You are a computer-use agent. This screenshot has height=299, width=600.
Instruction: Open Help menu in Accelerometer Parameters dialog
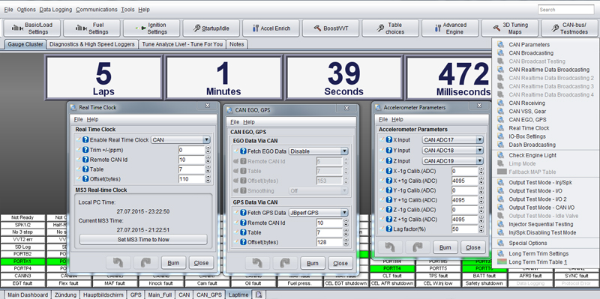click(x=397, y=120)
